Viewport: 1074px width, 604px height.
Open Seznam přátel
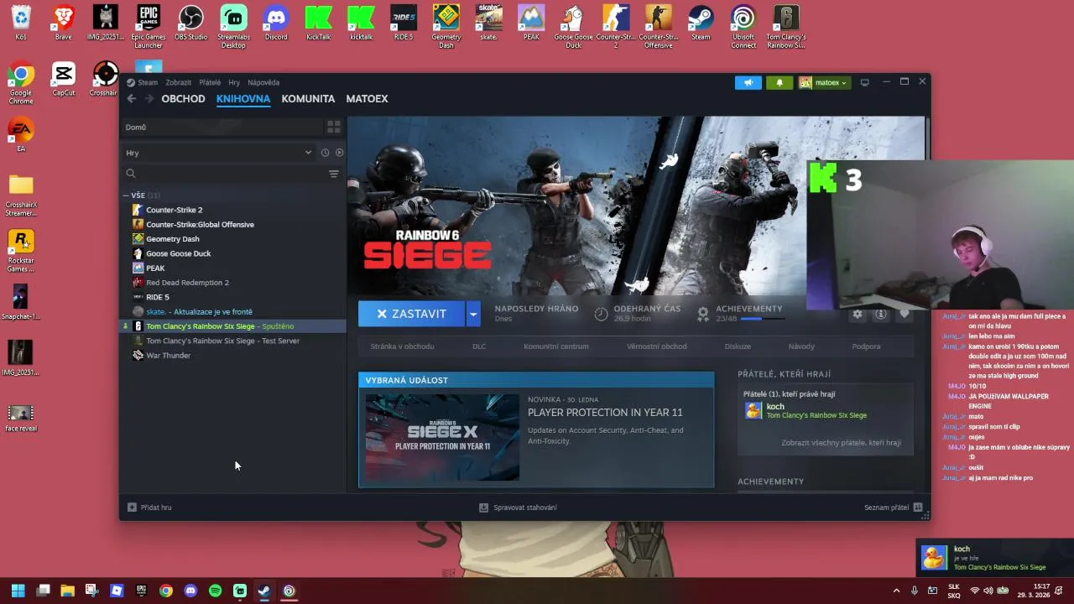pyautogui.click(x=894, y=508)
